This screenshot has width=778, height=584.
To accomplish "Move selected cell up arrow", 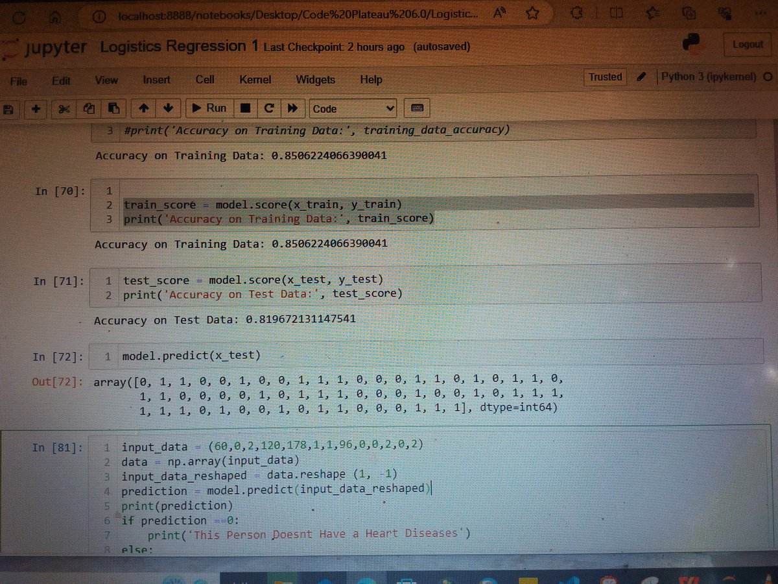I will click(x=143, y=108).
